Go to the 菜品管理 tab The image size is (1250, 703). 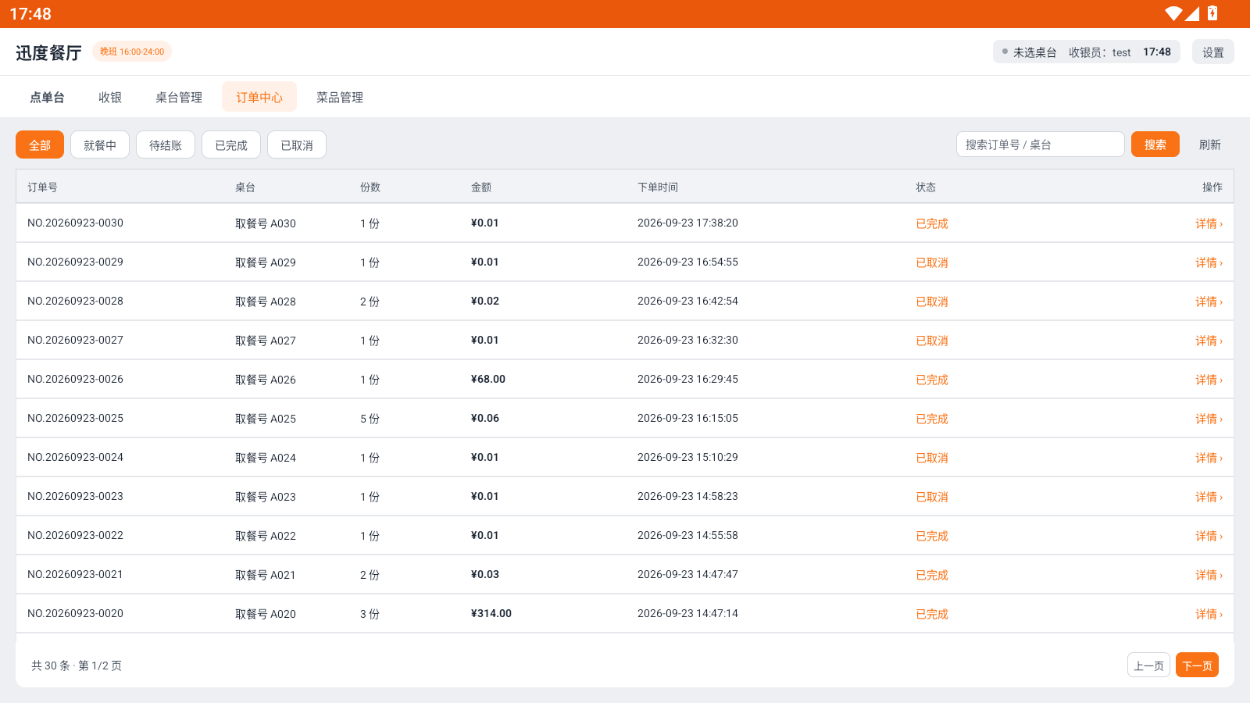coord(340,98)
